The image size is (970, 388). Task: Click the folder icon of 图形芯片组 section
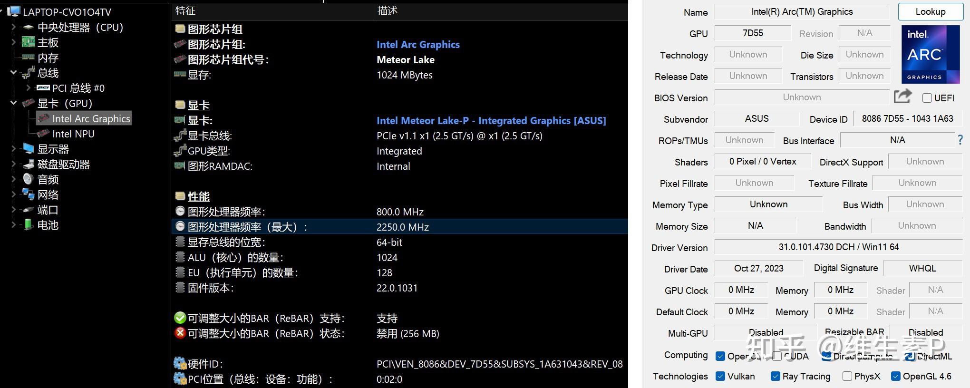180,29
